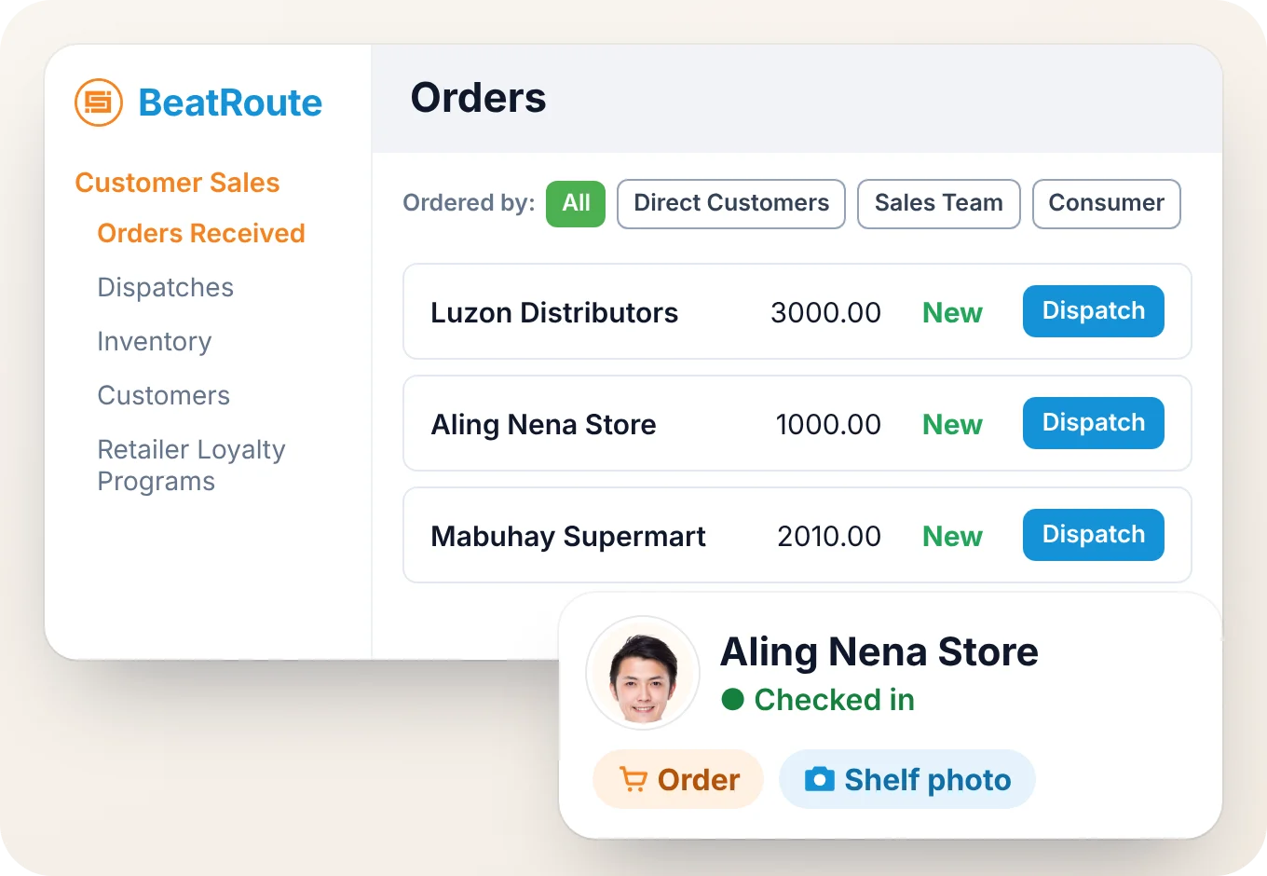
Task: Click the Luzon Distributors customer name
Action: (x=554, y=312)
